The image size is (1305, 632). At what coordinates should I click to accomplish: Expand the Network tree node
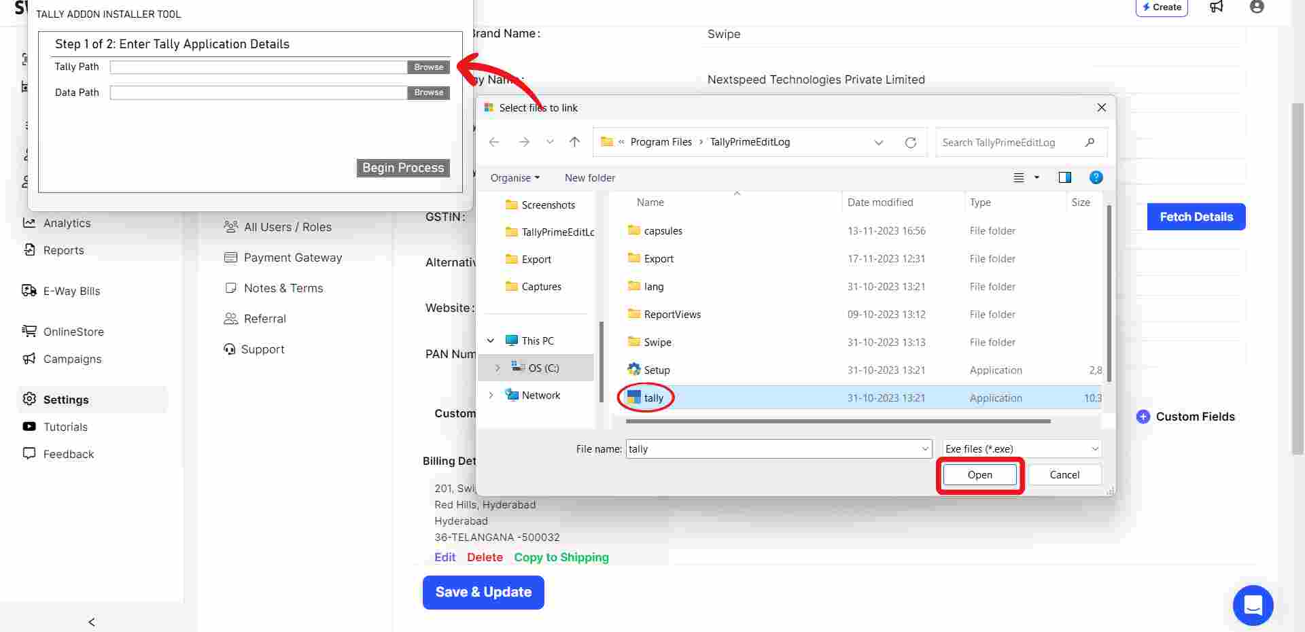coord(491,395)
